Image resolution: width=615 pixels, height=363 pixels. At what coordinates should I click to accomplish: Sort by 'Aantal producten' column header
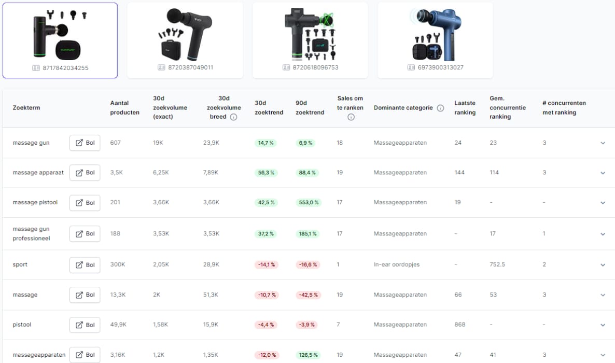pos(124,108)
